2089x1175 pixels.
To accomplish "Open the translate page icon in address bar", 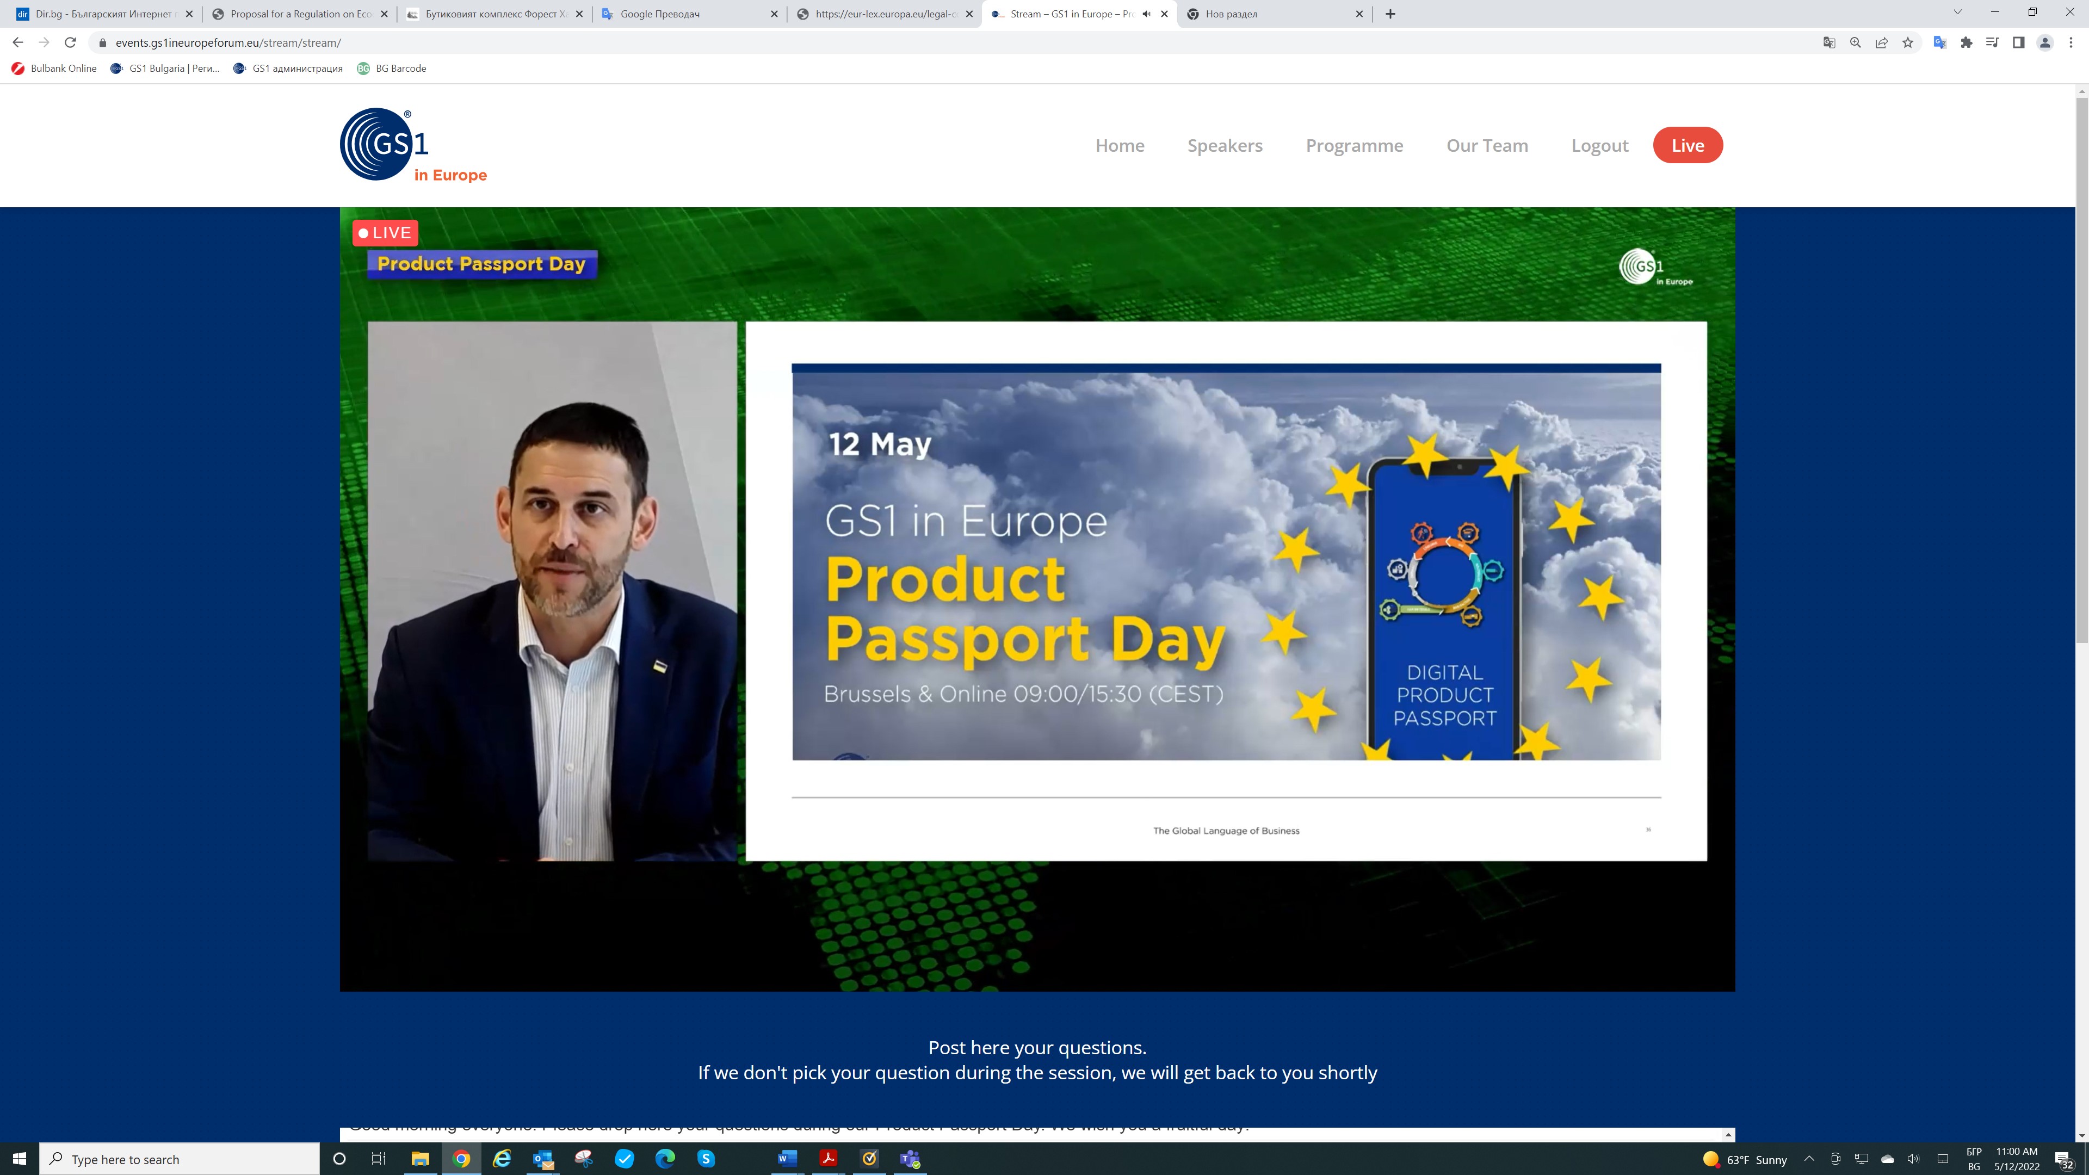I will point(1830,43).
